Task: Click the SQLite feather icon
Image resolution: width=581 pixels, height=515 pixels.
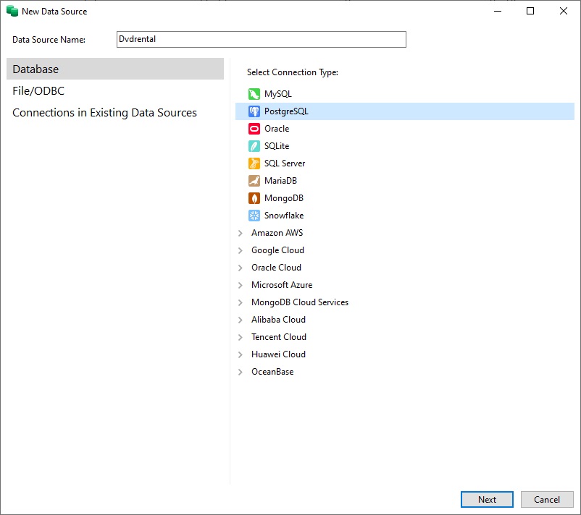Action: [x=254, y=146]
